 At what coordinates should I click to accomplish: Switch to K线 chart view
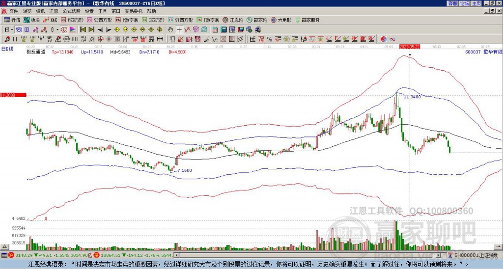(x=50, y=20)
